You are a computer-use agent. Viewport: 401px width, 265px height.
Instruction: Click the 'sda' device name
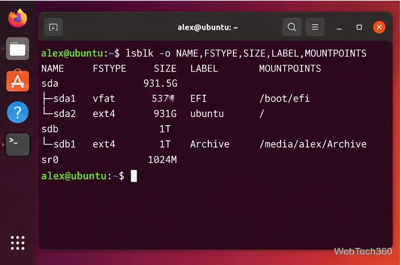click(x=50, y=83)
